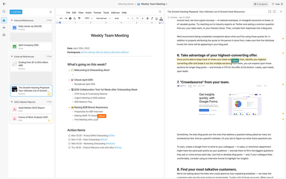Open the @Andy mention link
Screen dimensions: 286x179
119,147
